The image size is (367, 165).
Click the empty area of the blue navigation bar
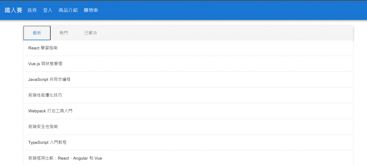[233, 10]
